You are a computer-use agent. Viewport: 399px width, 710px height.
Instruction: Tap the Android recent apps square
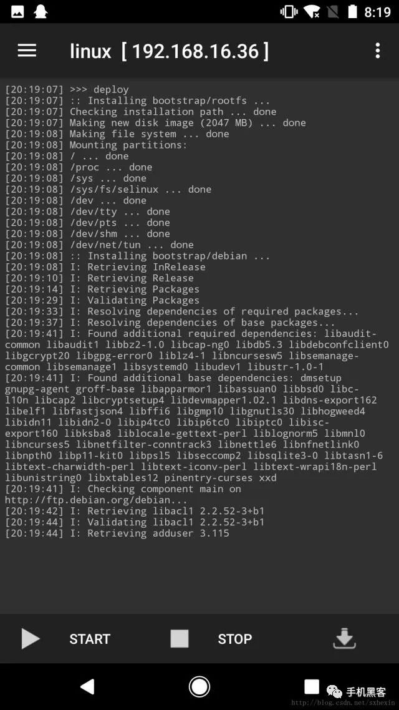click(312, 686)
